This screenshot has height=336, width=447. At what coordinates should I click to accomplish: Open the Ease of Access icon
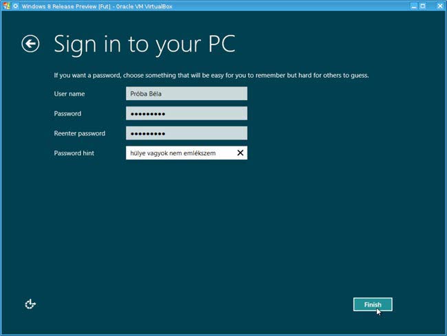point(30,304)
